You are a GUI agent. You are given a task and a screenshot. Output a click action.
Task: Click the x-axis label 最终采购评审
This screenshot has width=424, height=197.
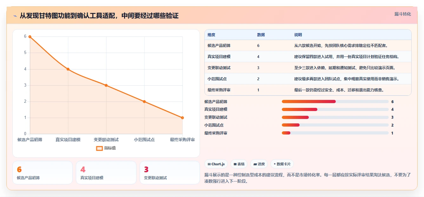coord(182,140)
